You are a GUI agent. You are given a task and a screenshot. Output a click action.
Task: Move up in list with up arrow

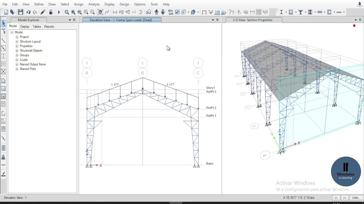coord(156,12)
